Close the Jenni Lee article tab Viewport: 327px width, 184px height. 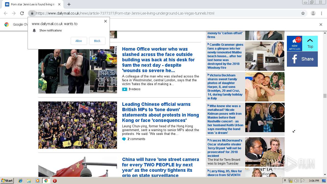(59, 4)
